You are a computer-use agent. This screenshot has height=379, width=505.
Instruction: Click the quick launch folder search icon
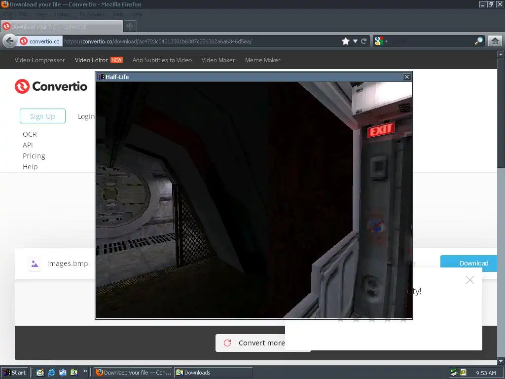pos(74,373)
